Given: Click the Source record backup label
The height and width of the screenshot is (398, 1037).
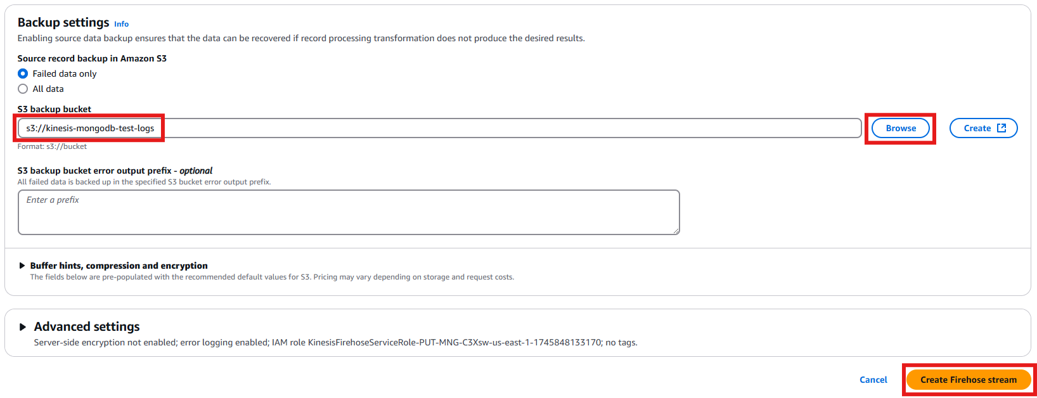Looking at the screenshot, I should tap(91, 58).
